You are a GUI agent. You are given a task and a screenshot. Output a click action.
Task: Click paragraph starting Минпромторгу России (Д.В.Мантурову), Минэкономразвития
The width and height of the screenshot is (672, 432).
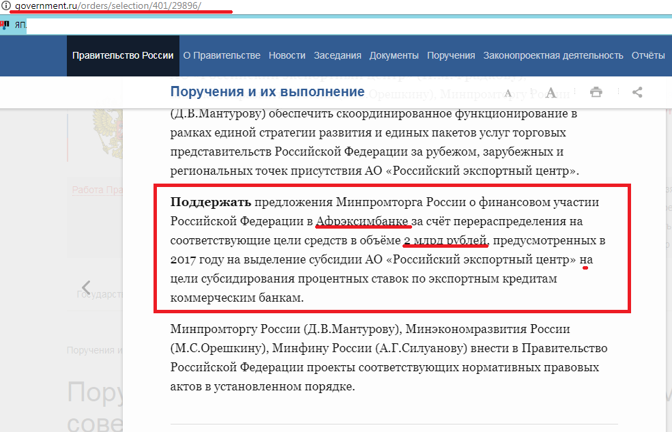click(x=389, y=358)
